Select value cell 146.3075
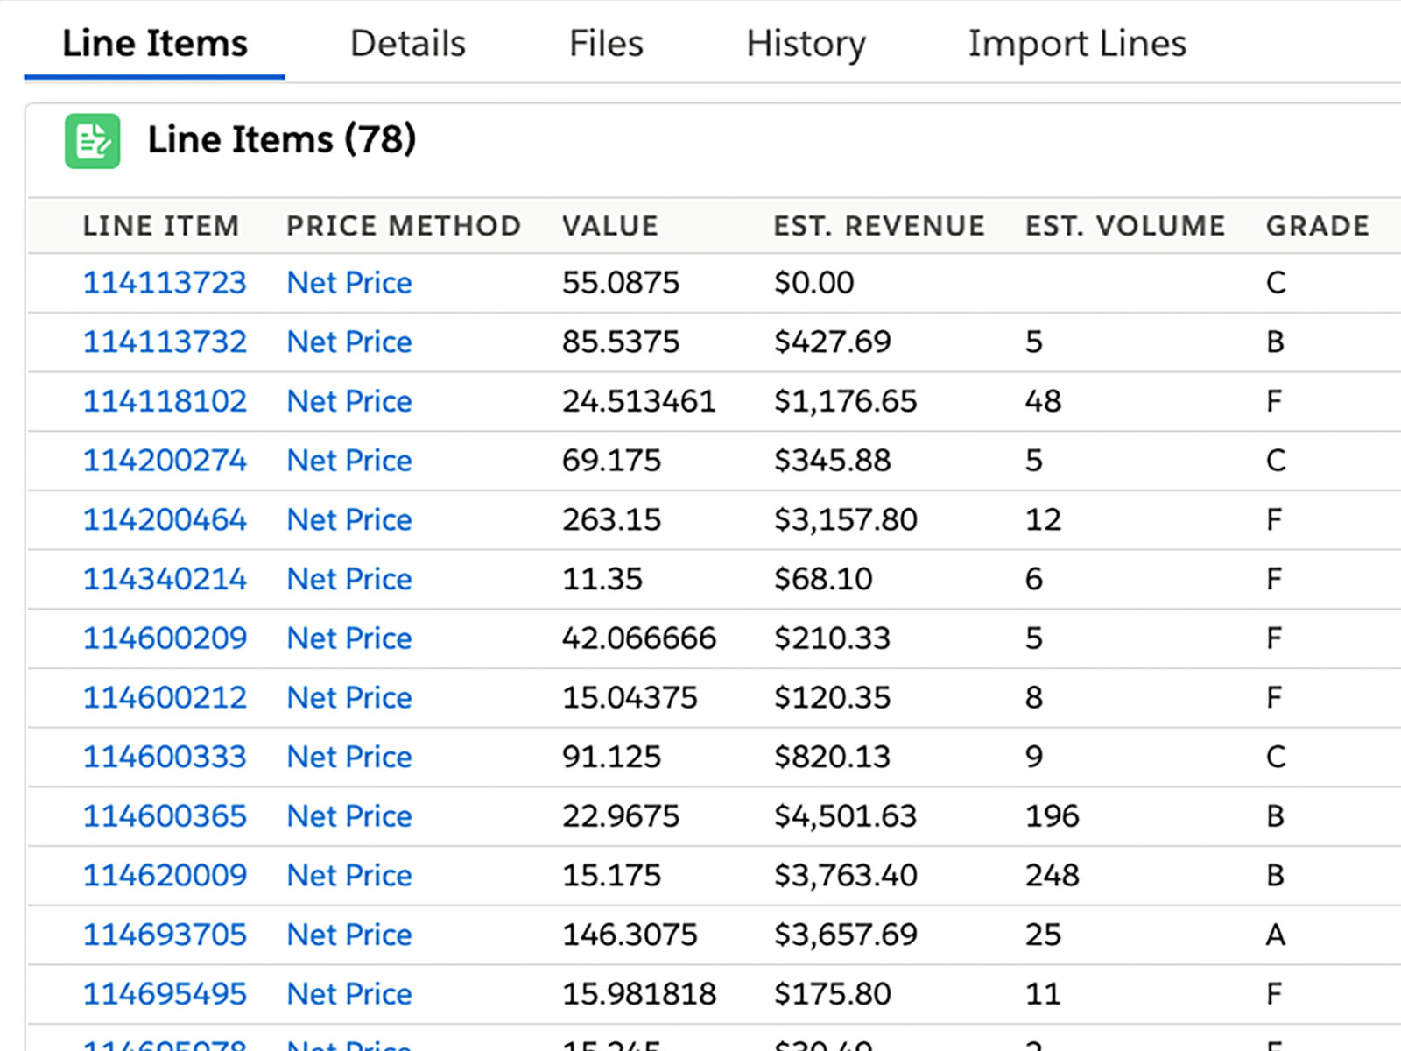 tap(630, 935)
